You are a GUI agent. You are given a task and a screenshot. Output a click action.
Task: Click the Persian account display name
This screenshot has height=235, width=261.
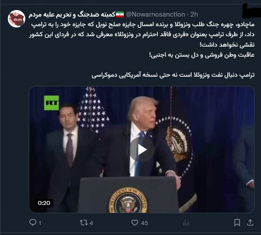pos(72,15)
